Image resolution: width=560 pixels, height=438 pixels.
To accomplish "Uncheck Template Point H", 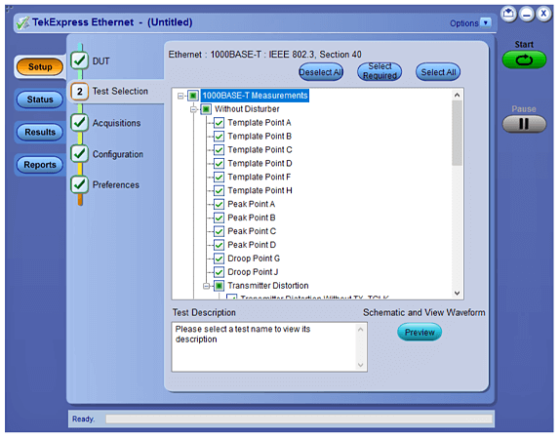I will pyautogui.click(x=219, y=190).
